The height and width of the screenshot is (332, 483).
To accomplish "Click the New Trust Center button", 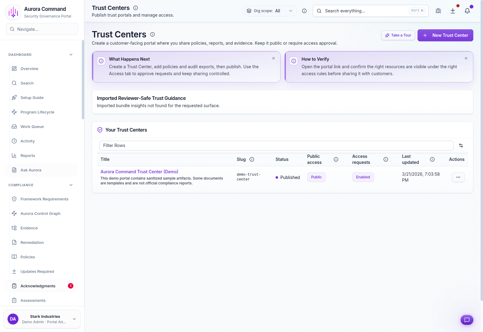I will coord(445,35).
